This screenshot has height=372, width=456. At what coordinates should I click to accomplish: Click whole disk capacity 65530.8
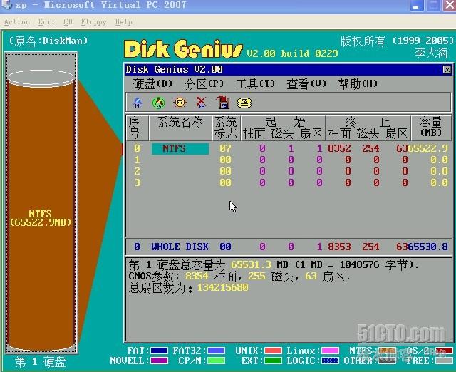[427, 247]
